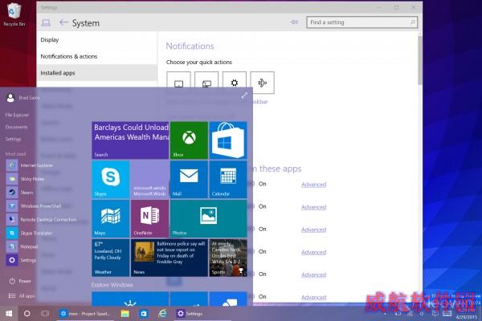Viewport: 482px width, 321px height.
Task: Open the Barclays Search news tile
Action: (x=130, y=140)
